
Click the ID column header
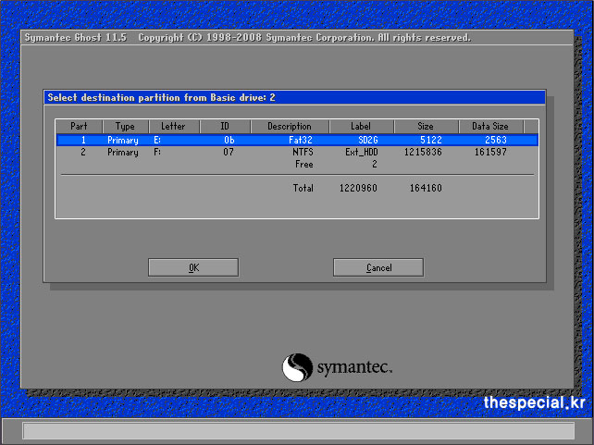[225, 126]
